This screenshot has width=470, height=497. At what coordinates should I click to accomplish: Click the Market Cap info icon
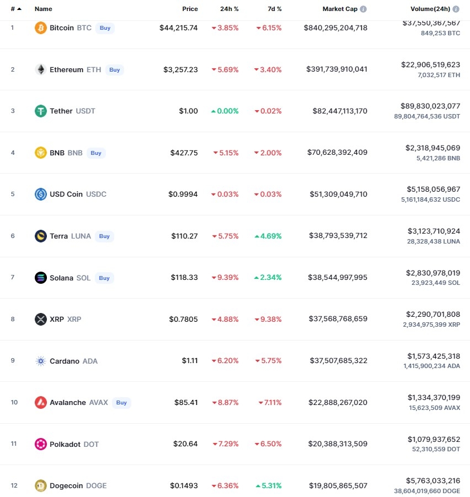[x=364, y=9]
